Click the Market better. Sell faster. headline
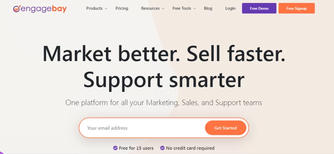 (164, 54)
